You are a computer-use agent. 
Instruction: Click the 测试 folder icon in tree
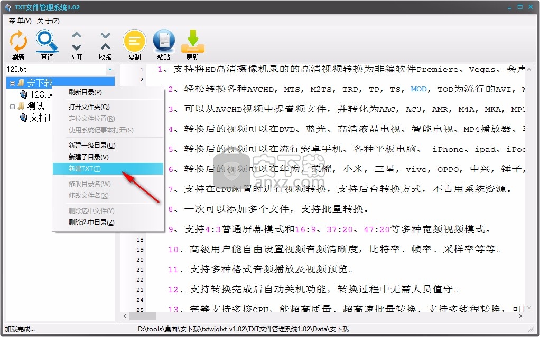tap(22, 106)
